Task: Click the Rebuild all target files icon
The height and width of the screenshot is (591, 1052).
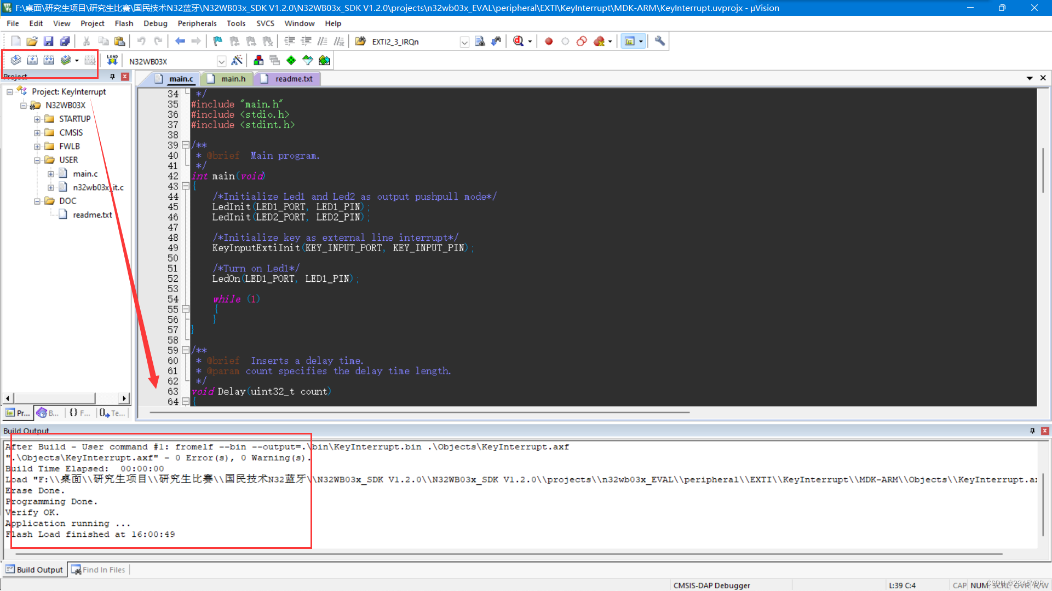Action: [49, 60]
